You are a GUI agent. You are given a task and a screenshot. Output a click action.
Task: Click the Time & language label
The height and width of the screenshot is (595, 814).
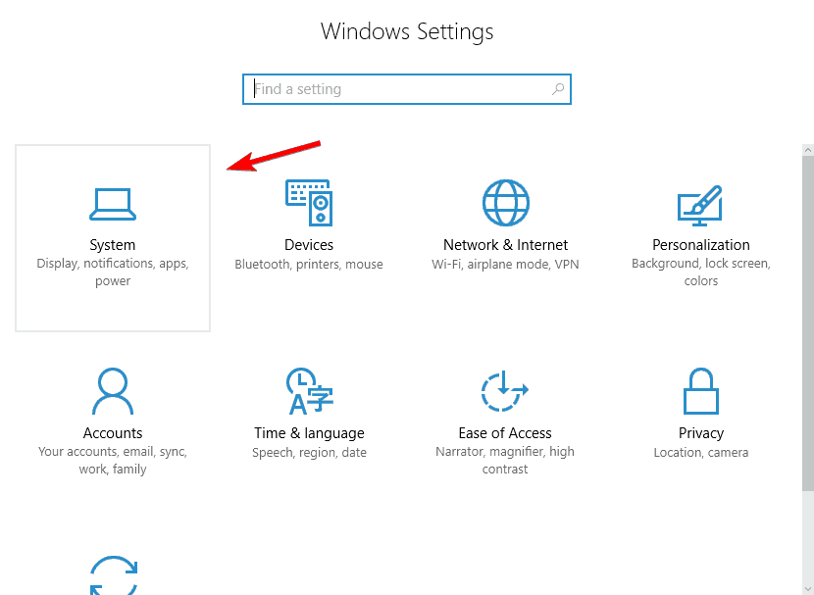309,433
